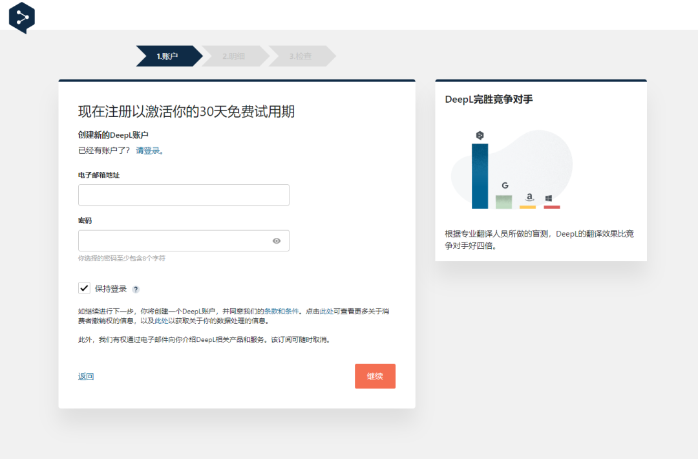This screenshot has height=459, width=698.
Task: Show password with the eye icon
Action: click(277, 241)
